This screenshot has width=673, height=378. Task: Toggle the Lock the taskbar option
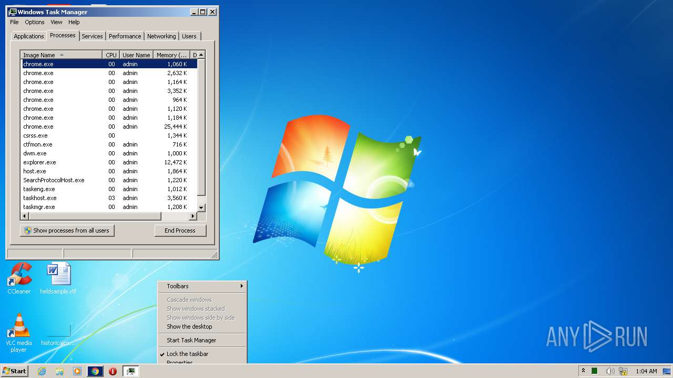(202, 354)
